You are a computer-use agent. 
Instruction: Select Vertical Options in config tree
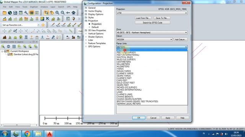coord(96,33)
